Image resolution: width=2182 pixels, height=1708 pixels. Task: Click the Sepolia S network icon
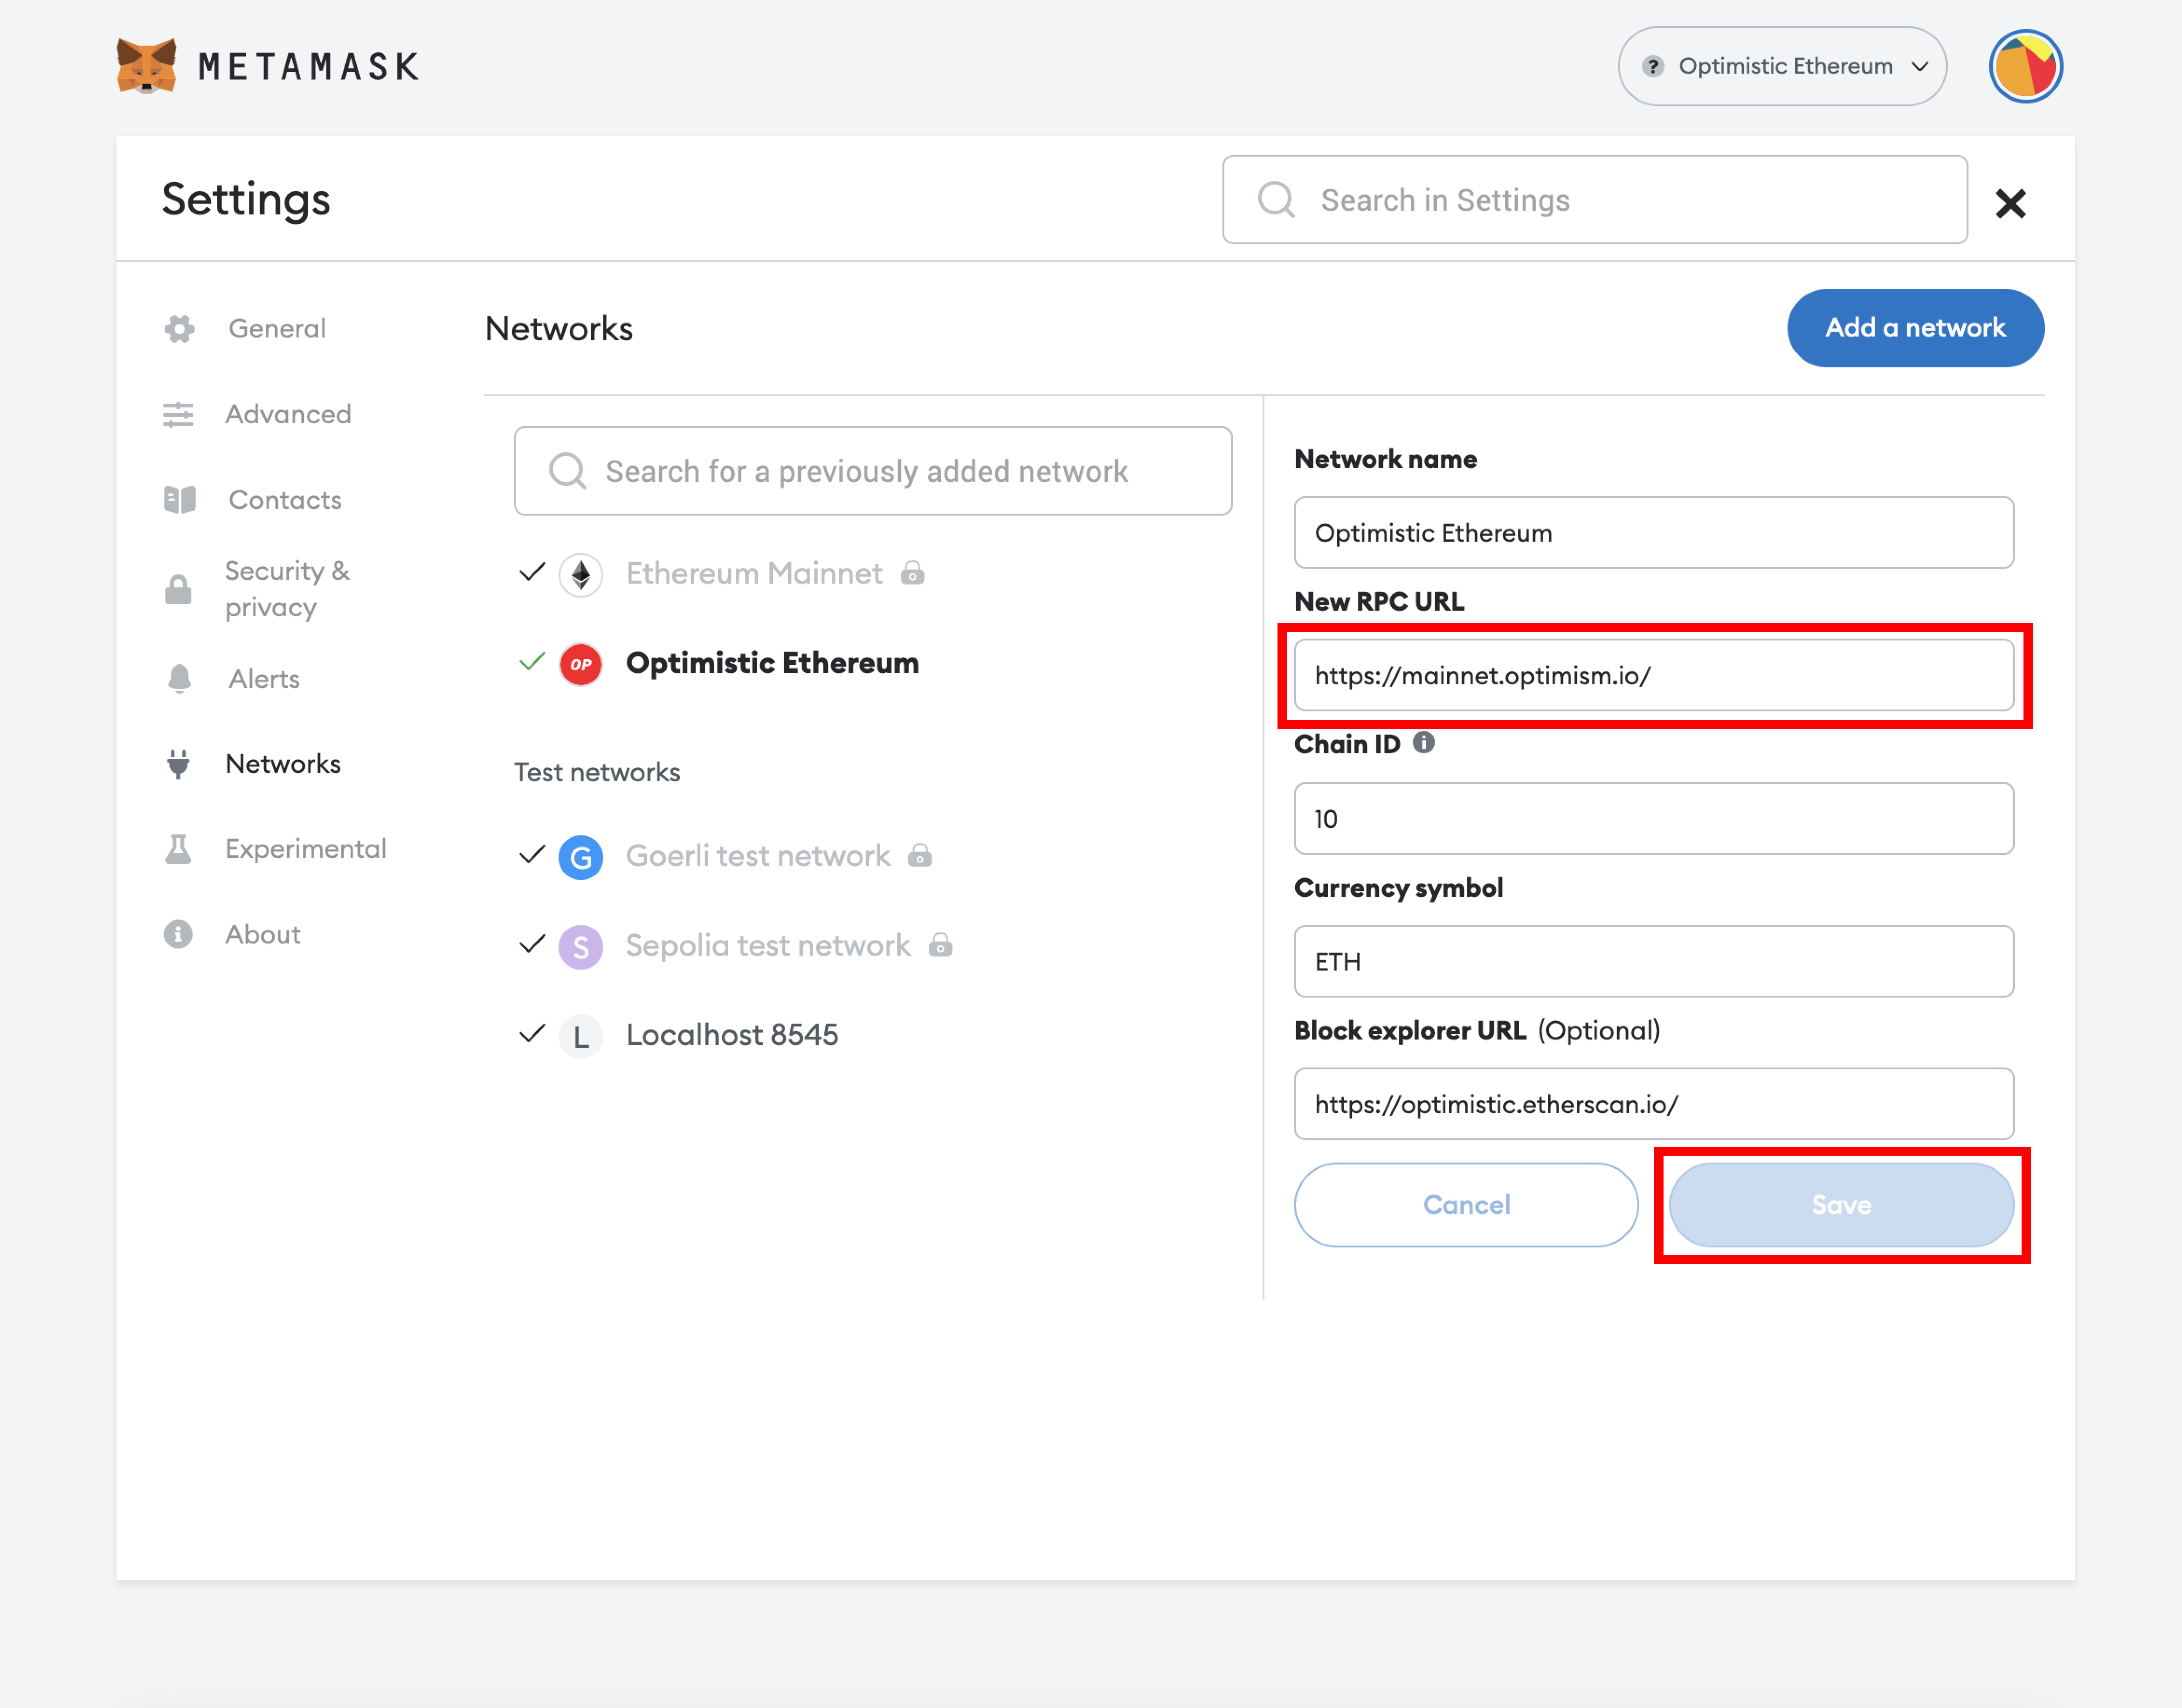point(581,946)
